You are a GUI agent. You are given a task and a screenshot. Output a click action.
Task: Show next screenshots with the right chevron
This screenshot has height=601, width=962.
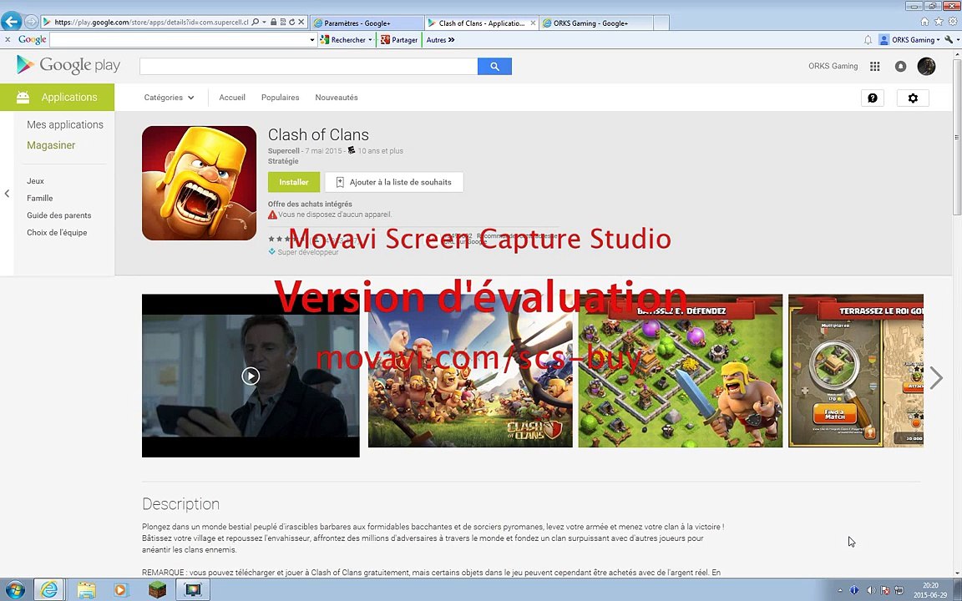[935, 378]
